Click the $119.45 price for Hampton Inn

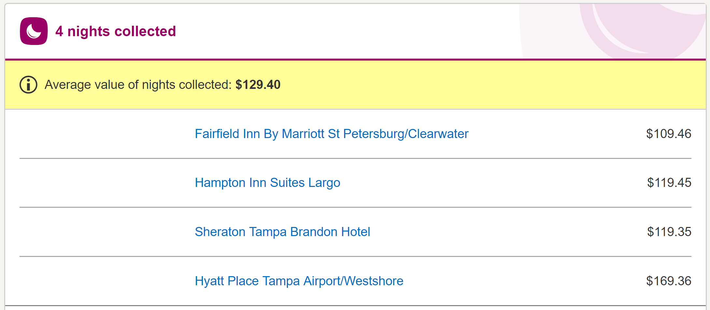(669, 183)
